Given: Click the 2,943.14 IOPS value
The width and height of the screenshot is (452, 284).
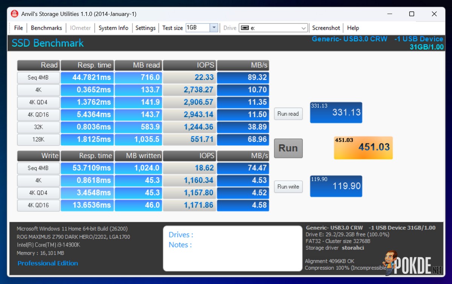Looking at the screenshot, I should coord(189,114).
